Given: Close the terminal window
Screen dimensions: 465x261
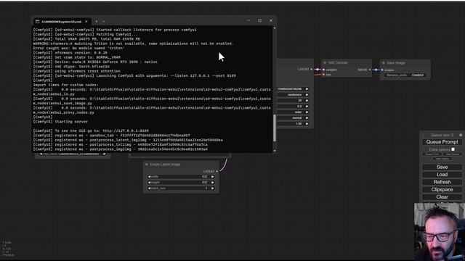Looking at the screenshot, I should pyautogui.click(x=271, y=21).
